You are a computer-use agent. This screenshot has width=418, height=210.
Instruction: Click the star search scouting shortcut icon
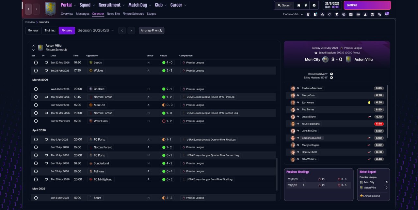pyautogui.click(x=379, y=14)
